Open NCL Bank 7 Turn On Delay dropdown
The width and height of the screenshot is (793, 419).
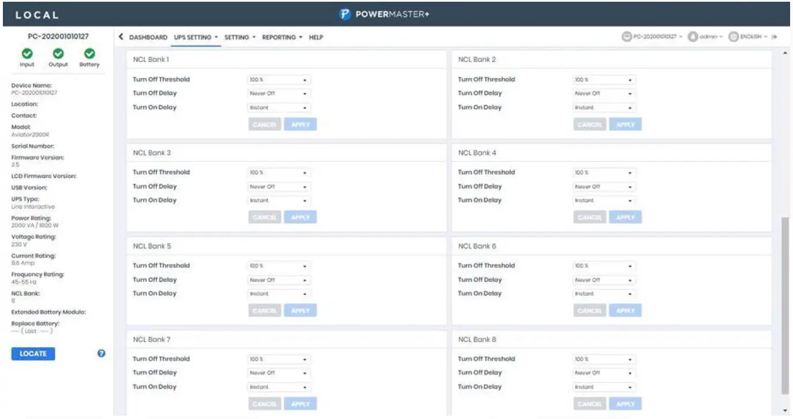(x=279, y=387)
